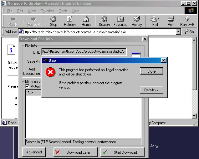This screenshot has width=199, height=159.
Task: Toggle the Automatic mirror servers checkbox
Action: pyautogui.click(x=27, y=86)
